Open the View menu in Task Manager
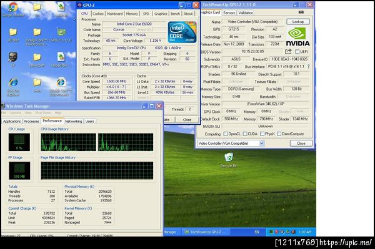 coord(28,113)
